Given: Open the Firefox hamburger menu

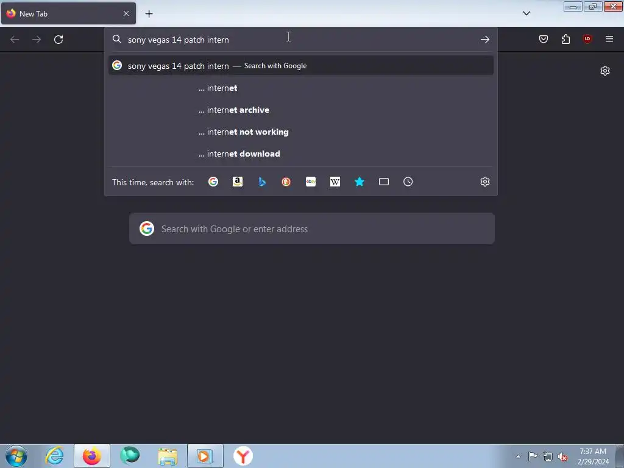Looking at the screenshot, I should tap(609, 39).
